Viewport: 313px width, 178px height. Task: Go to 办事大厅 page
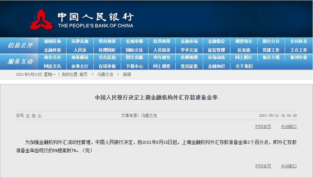pyautogui.click(x=80, y=66)
